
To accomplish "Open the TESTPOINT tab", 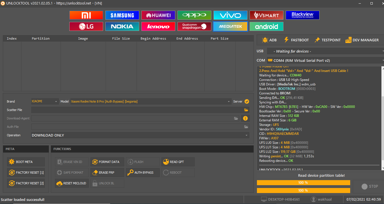I will [x=328, y=40].
